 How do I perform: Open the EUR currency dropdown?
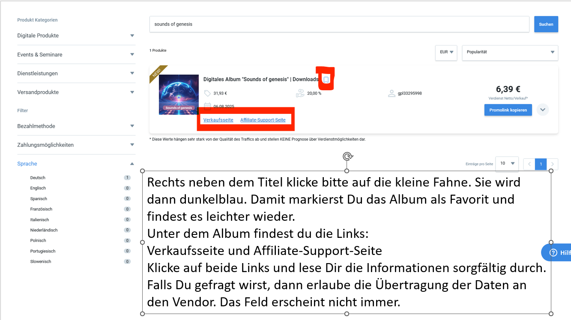tap(446, 52)
